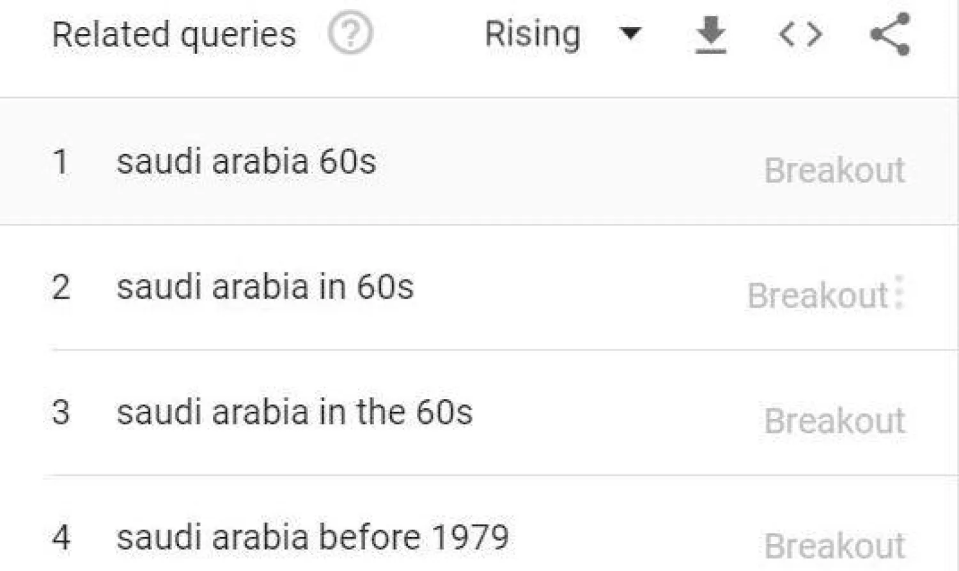Select row 3 'saudi arabia in the 60s'

(294, 413)
